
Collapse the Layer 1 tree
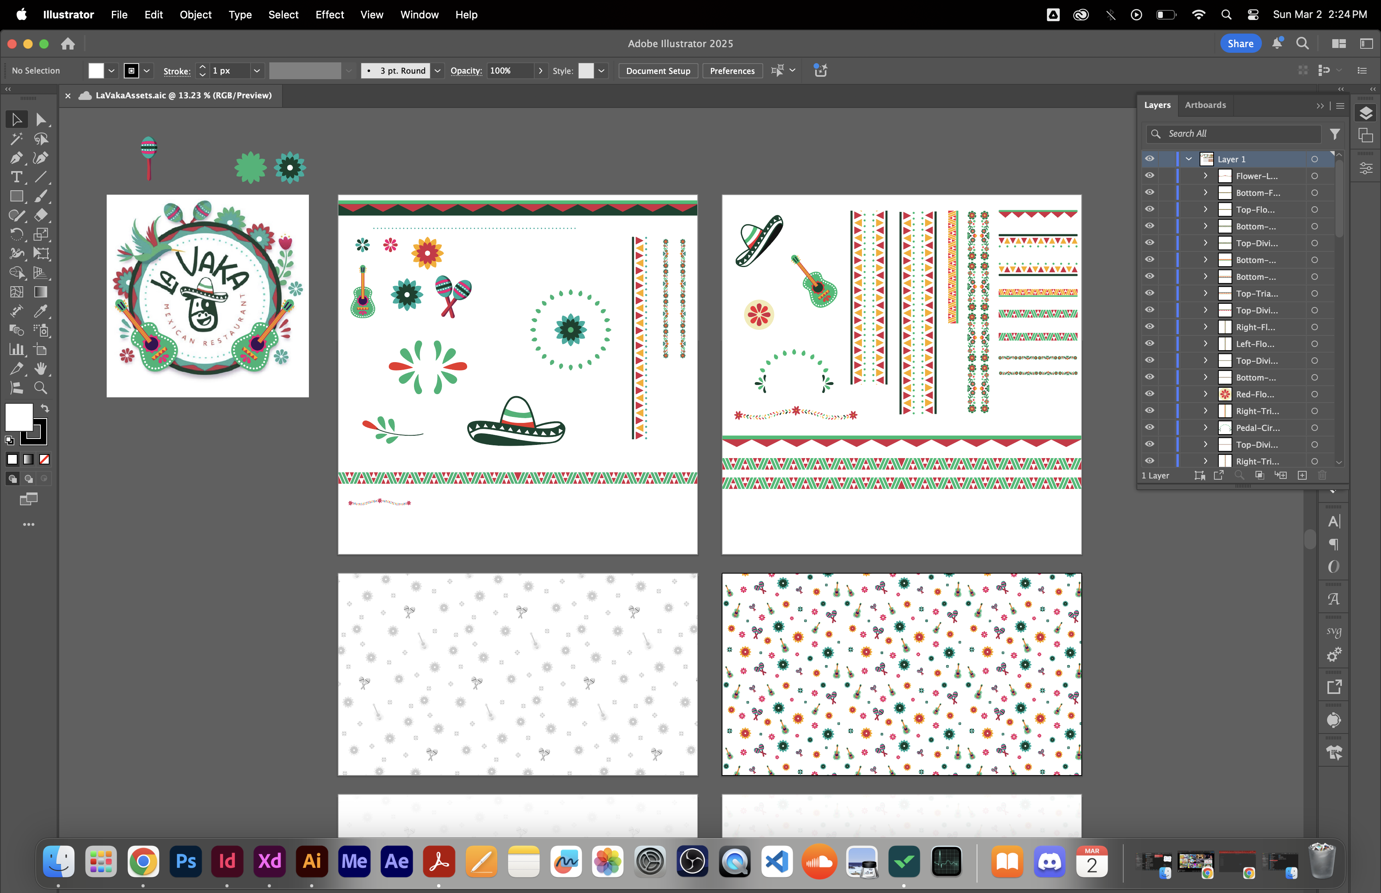coord(1189,159)
